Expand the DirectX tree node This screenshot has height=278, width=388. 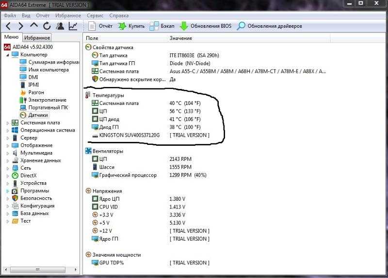coord(8,176)
